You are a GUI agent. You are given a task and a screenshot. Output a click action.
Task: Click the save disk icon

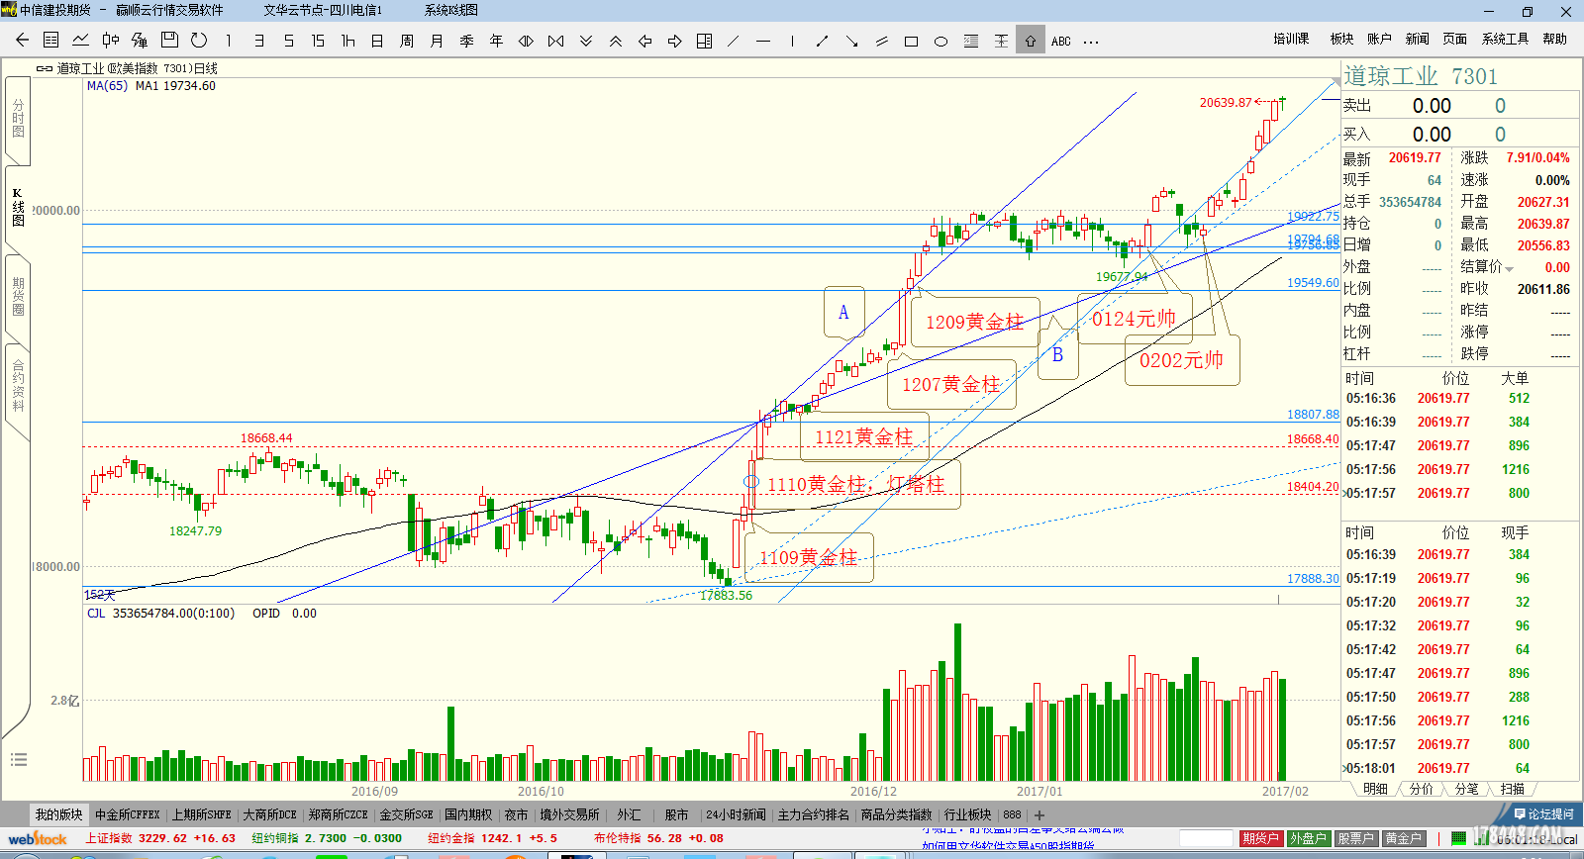pos(169,41)
